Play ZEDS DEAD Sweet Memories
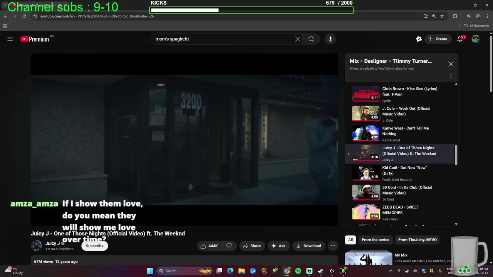 pos(366,212)
